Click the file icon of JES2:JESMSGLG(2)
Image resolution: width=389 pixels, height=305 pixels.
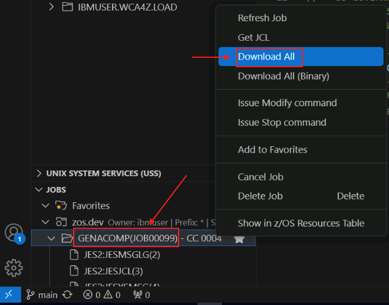[74, 255]
